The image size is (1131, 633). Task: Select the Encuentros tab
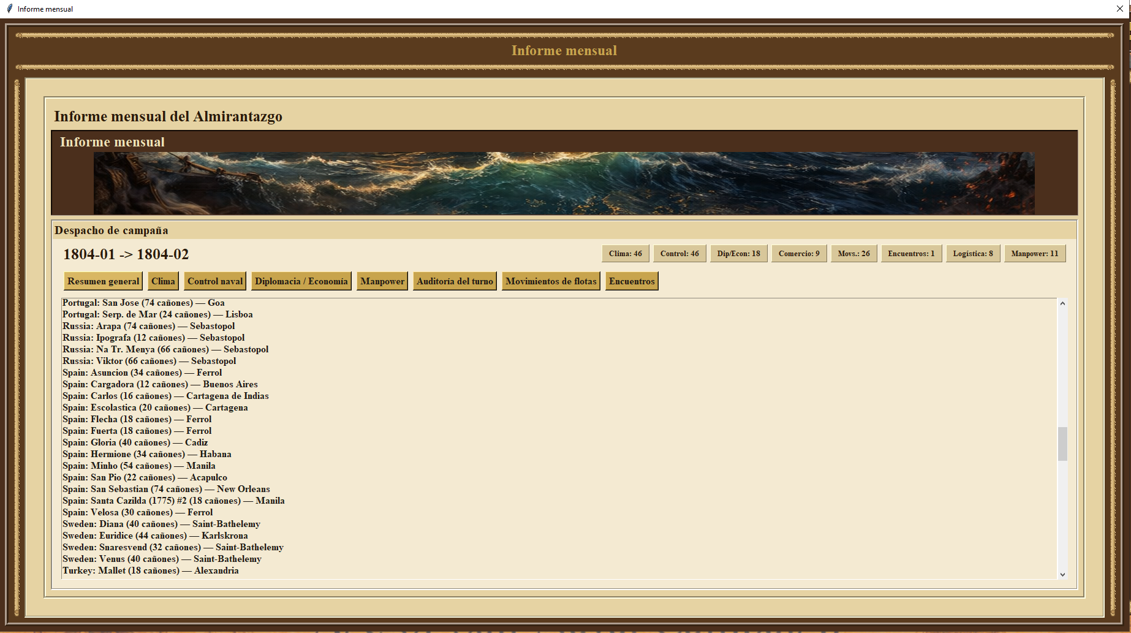coord(632,281)
